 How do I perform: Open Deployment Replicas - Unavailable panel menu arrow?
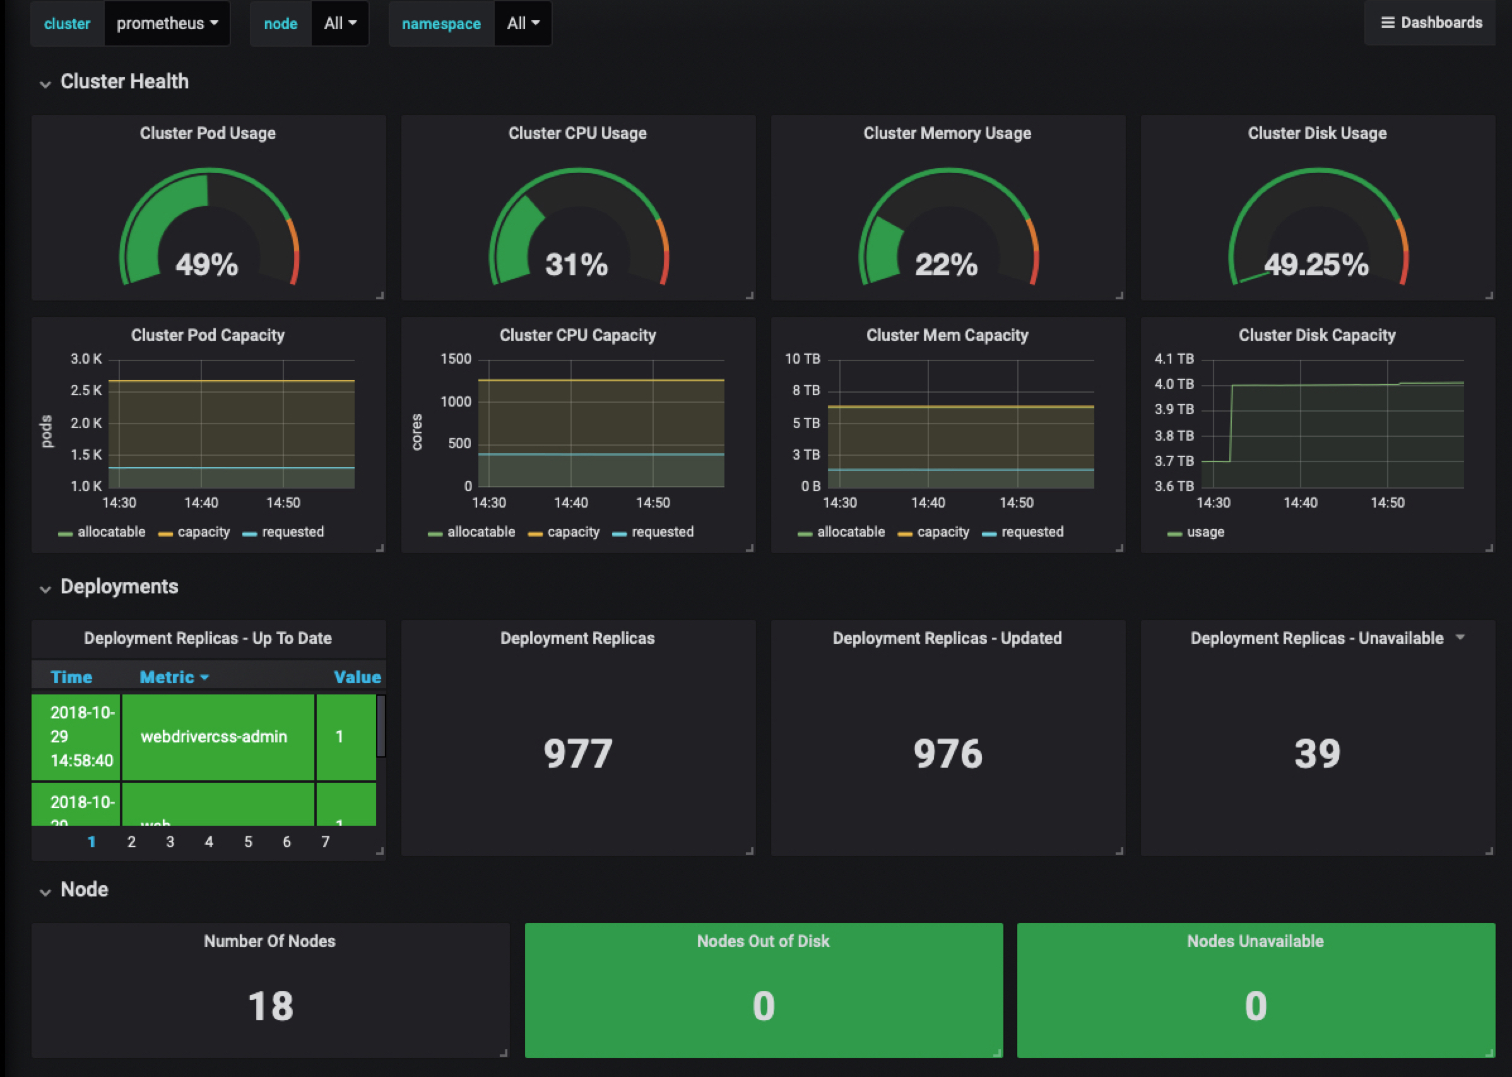coord(1460,638)
